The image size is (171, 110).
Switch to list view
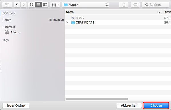38,5
